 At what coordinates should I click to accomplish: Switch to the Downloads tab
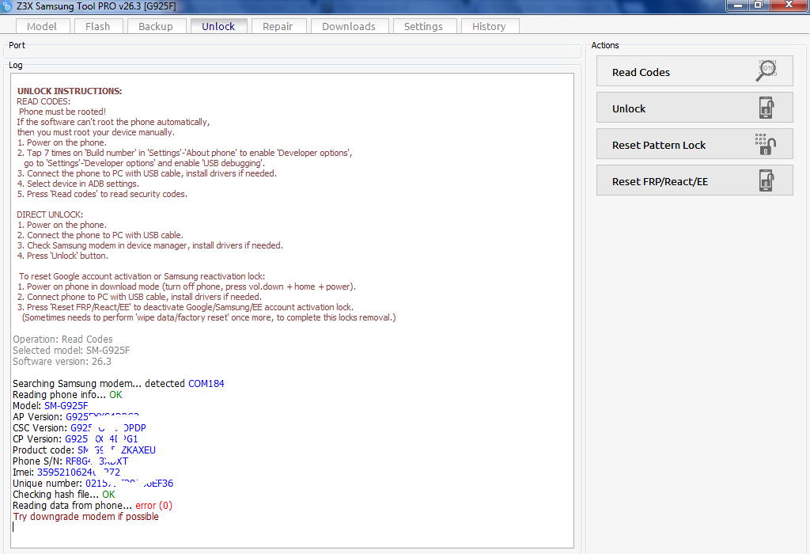pos(349,26)
